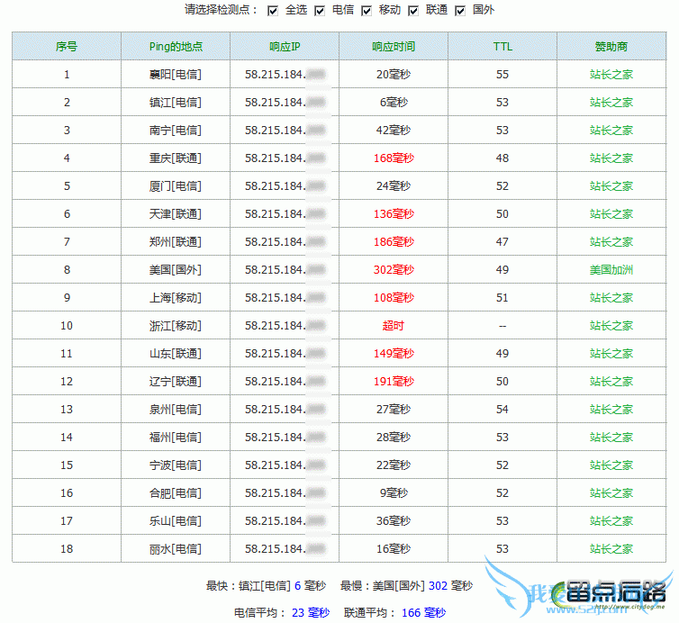Viewport: 679px width, 623px height.
Task: Uncheck the 电信 detection point checkbox
Action: click(x=319, y=11)
